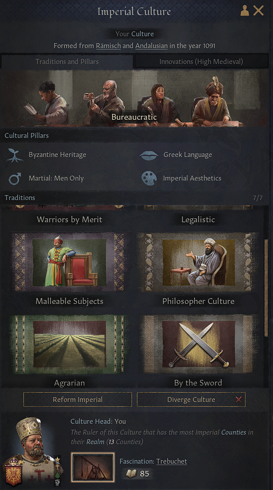Open the Rämisch culture link

point(108,46)
